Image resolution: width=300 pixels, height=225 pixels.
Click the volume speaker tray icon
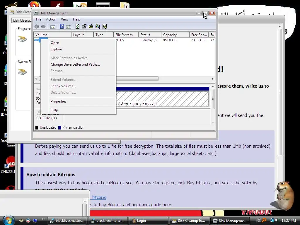[277, 220]
